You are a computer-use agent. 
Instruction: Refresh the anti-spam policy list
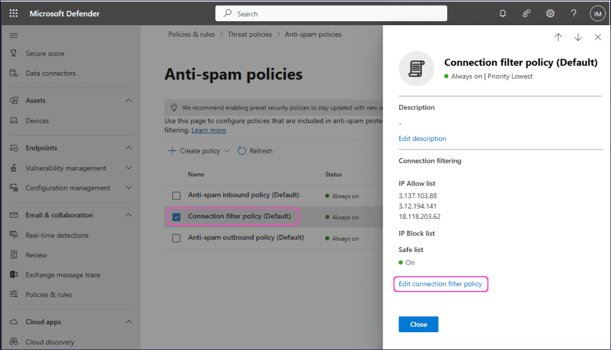click(x=255, y=151)
